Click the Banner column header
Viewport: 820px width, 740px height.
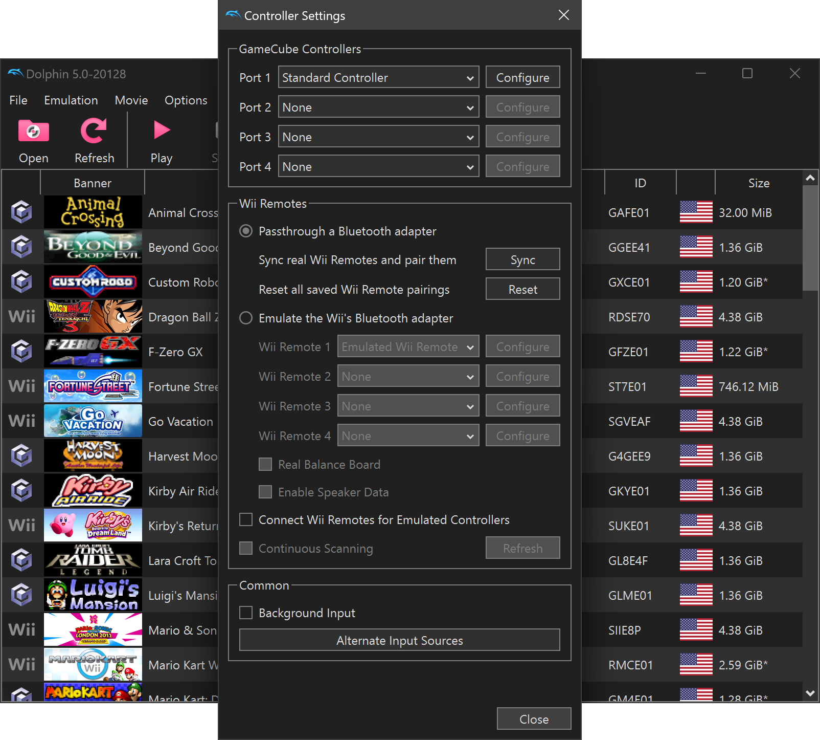point(93,183)
